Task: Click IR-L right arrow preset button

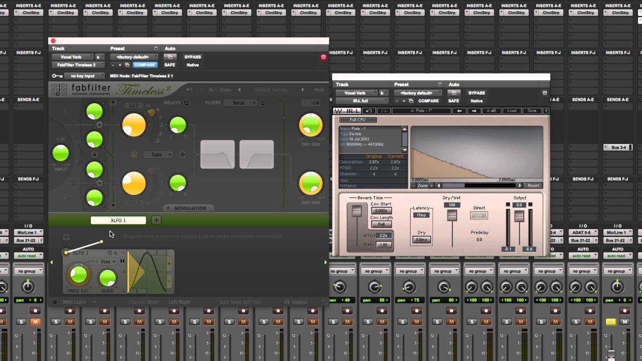Action: [474, 111]
